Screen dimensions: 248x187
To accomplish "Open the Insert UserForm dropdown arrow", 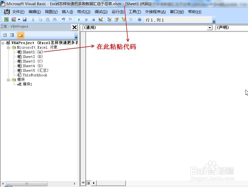I will pyautogui.click(x=19, y=19).
